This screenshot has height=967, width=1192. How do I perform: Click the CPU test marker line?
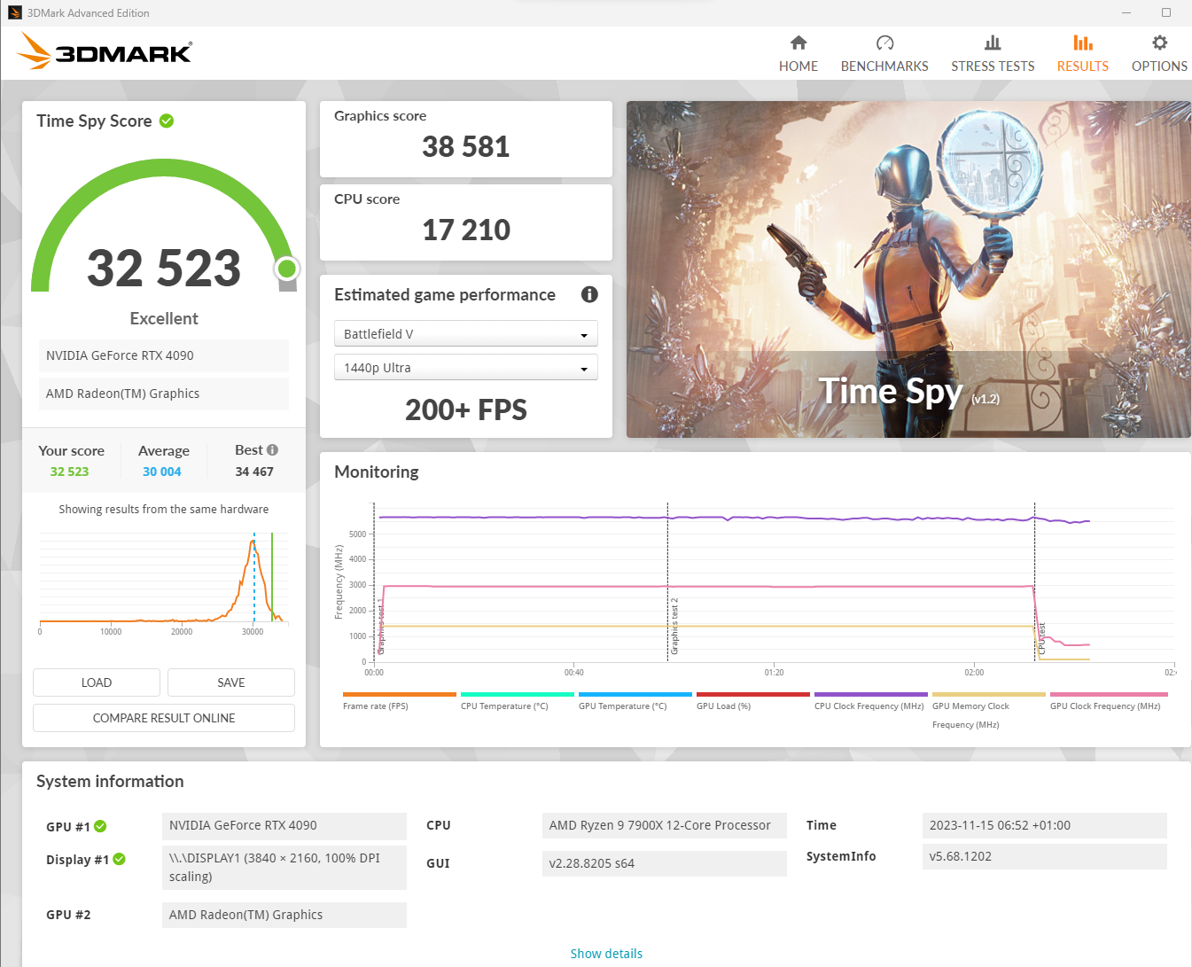click(x=1034, y=581)
